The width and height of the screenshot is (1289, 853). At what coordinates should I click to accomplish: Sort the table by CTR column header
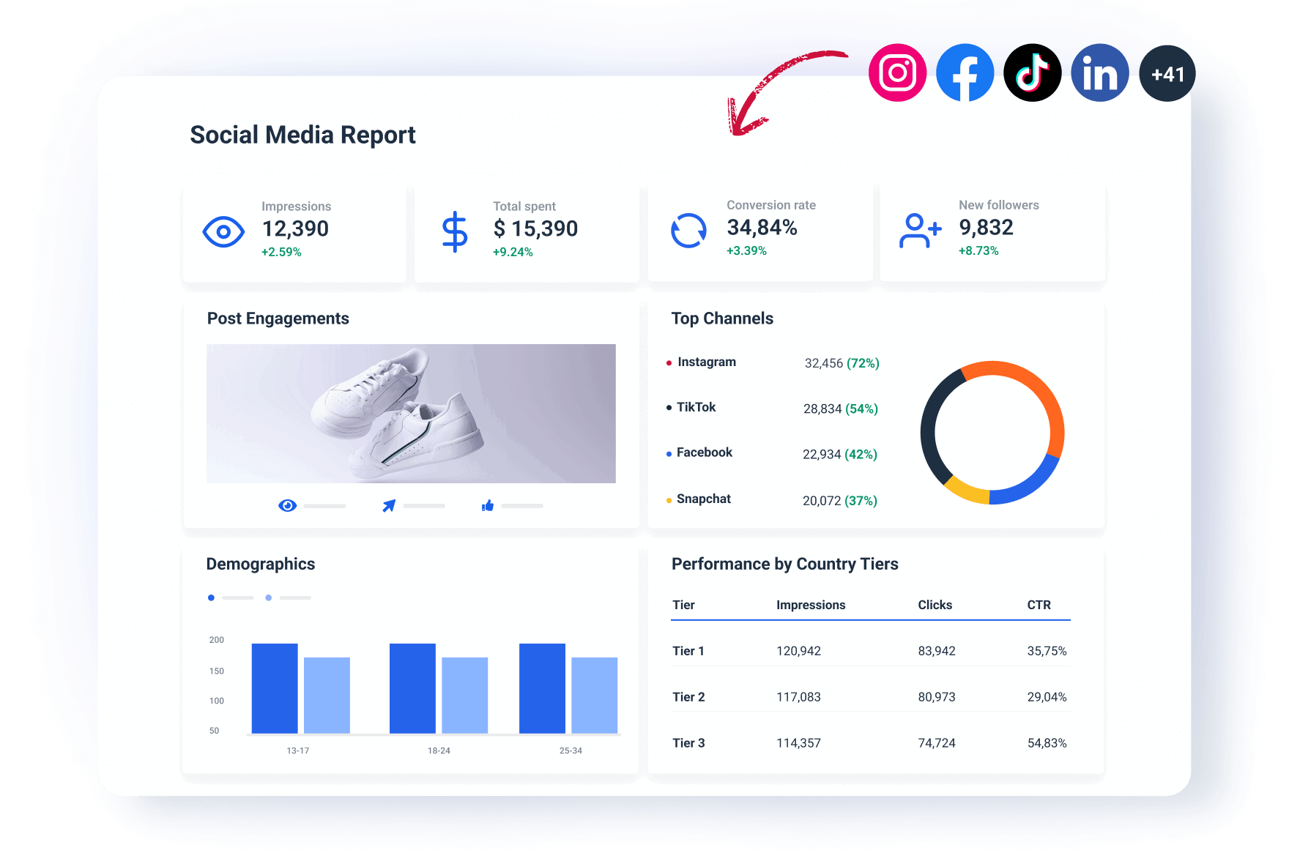(x=1040, y=605)
